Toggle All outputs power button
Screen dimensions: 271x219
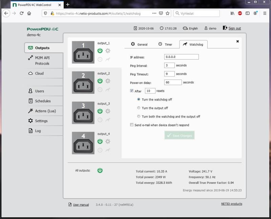tap(100, 170)
